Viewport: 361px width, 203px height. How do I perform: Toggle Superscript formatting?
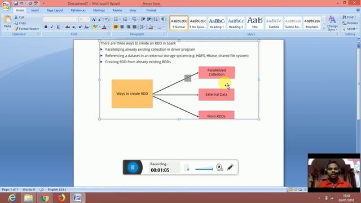(x=80, y=27)
